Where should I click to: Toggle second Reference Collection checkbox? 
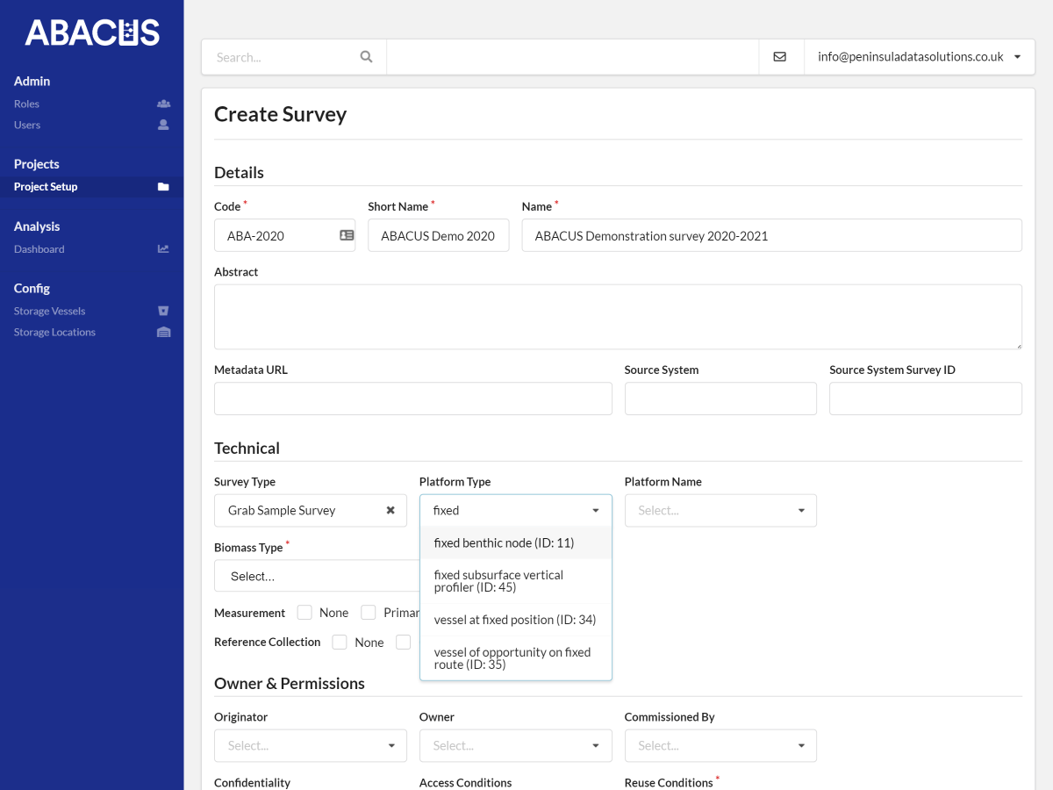pos(404,643)
